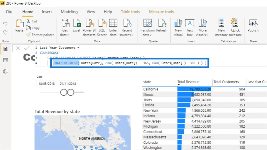This screenshot has width=267, height=150.
Task: Switch to Measure tools tab
Action: tap(161, 12)
